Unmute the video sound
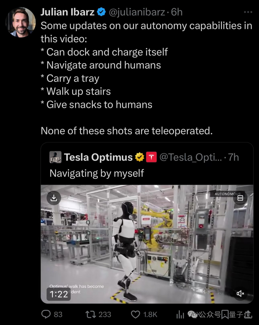The image size is (259, 325). coord(240,294)
